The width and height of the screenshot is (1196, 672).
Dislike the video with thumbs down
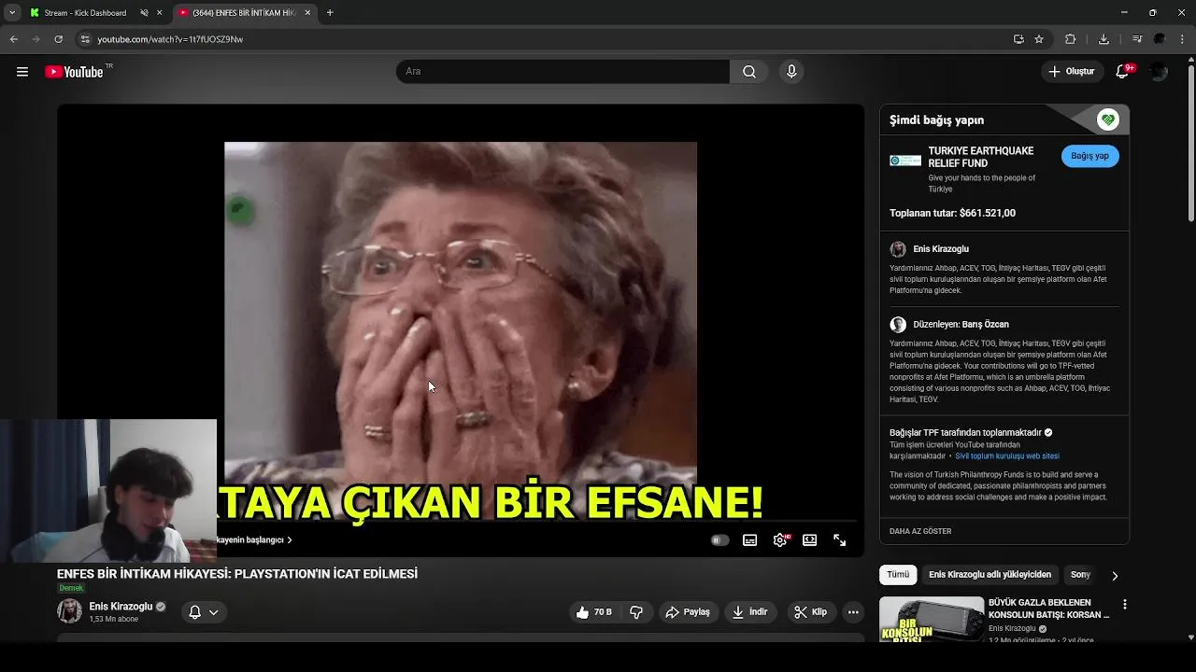(636, 612)
